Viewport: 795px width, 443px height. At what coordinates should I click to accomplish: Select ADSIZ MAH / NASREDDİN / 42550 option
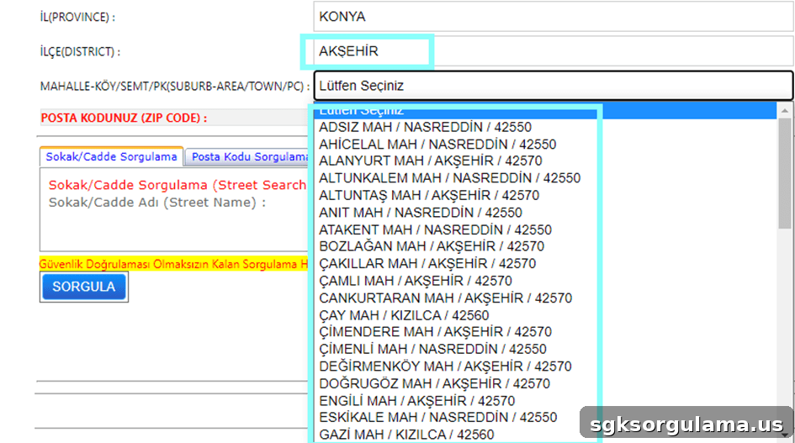[545, 127]
